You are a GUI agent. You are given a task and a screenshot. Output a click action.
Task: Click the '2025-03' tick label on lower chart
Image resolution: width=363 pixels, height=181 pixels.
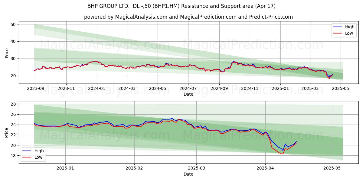tap(196, 169)
